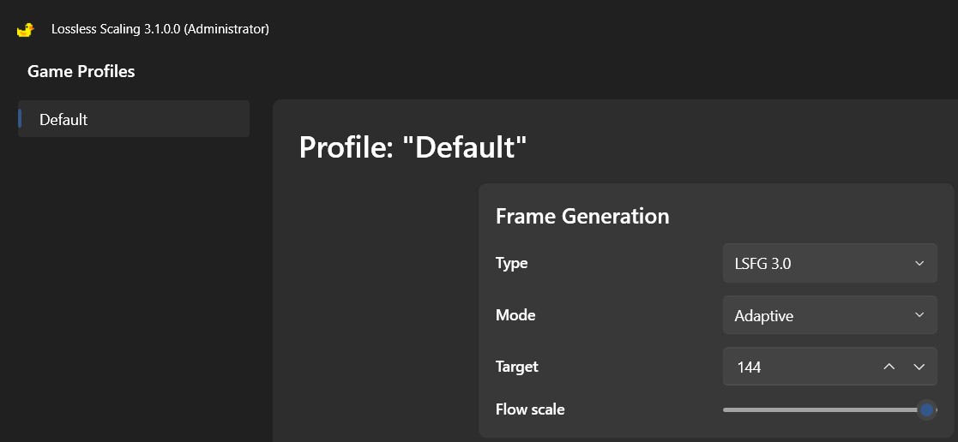Expand the chevron arrow in Type combo box

click(x=919, y=263)
